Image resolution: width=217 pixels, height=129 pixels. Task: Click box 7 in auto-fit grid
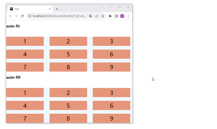(x=25, y=67)
